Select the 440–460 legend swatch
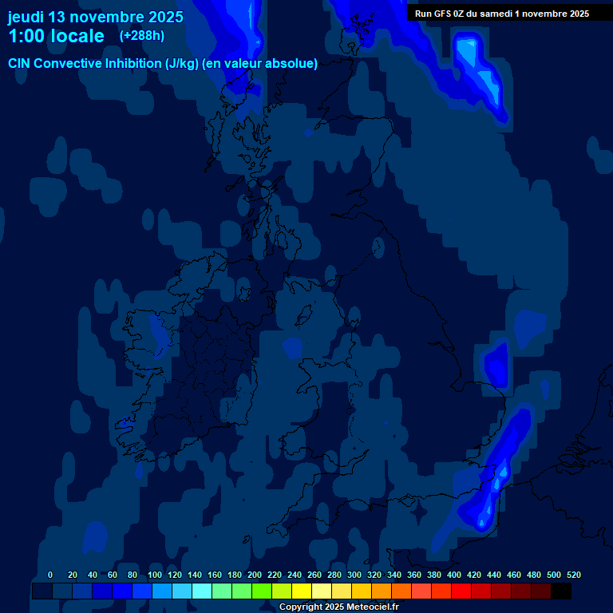Viewport: 613px width, 613px height. [x=500, y=591]
